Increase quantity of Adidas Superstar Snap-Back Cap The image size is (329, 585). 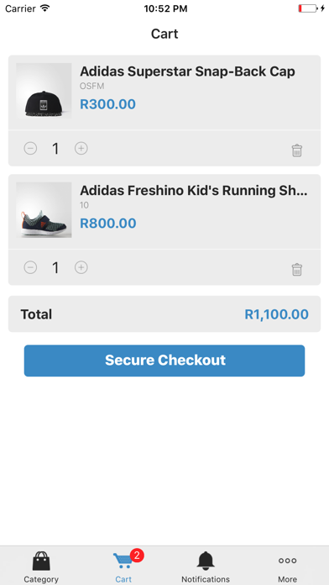pyautogui.click(x=81, y=149)
